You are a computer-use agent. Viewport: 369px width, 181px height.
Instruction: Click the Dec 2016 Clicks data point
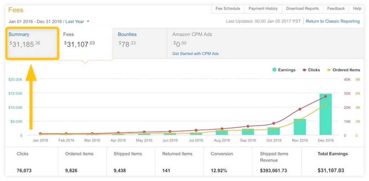click(325, 96)
